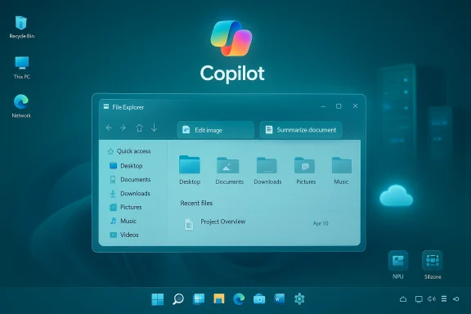The width and height of the screenshot is (471, 314).
Task: Go forward with the right arrow in File Explorer
Action: tap(123, 128)
